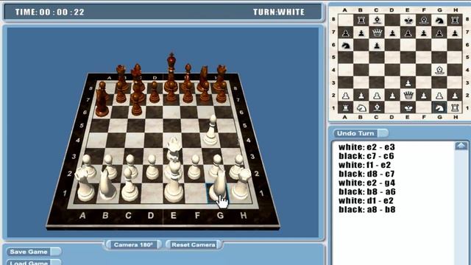Image resolution: width=471 pixels, height=265 pixels.
Task: Click black queen on C7 in 2D minimap
Action: (x=377, y=32)
